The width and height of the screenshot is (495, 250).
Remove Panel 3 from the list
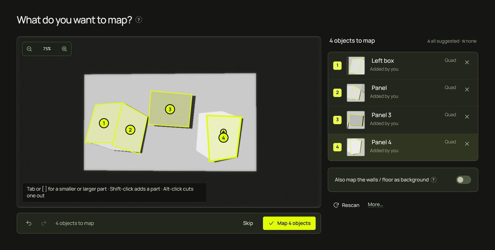(x=467, y=117)
